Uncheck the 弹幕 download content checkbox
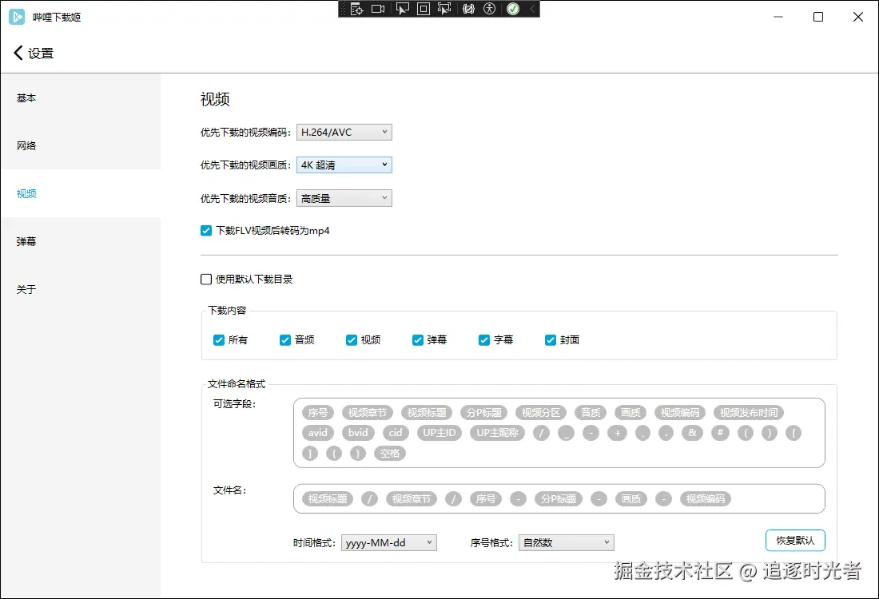Image resolution: width=879 pixels, height=599 pixels. pos(418,340)
